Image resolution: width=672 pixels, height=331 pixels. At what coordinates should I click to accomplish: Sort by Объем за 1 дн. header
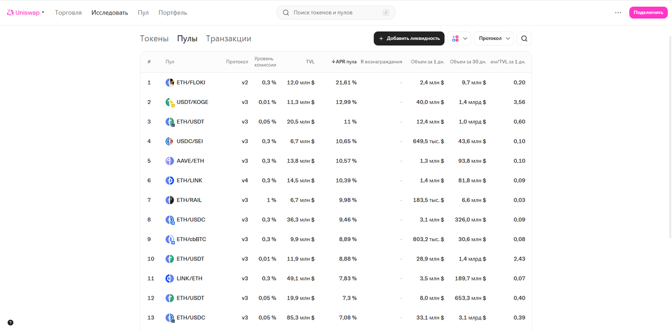[427, 62]
